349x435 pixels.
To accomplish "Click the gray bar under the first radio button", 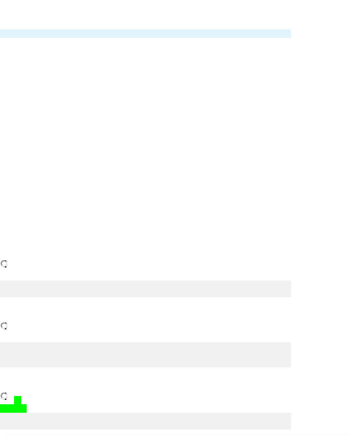I will click(145, 289).
